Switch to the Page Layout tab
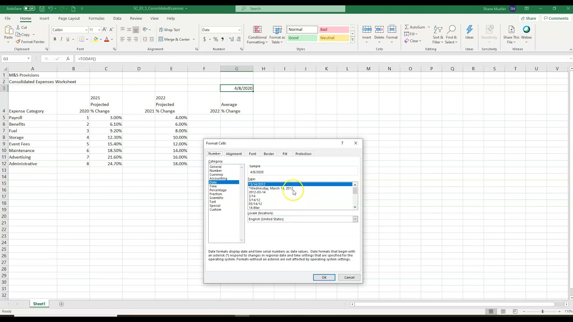The height and width of the screenshot is (322, 573). [x=69, y=18]
